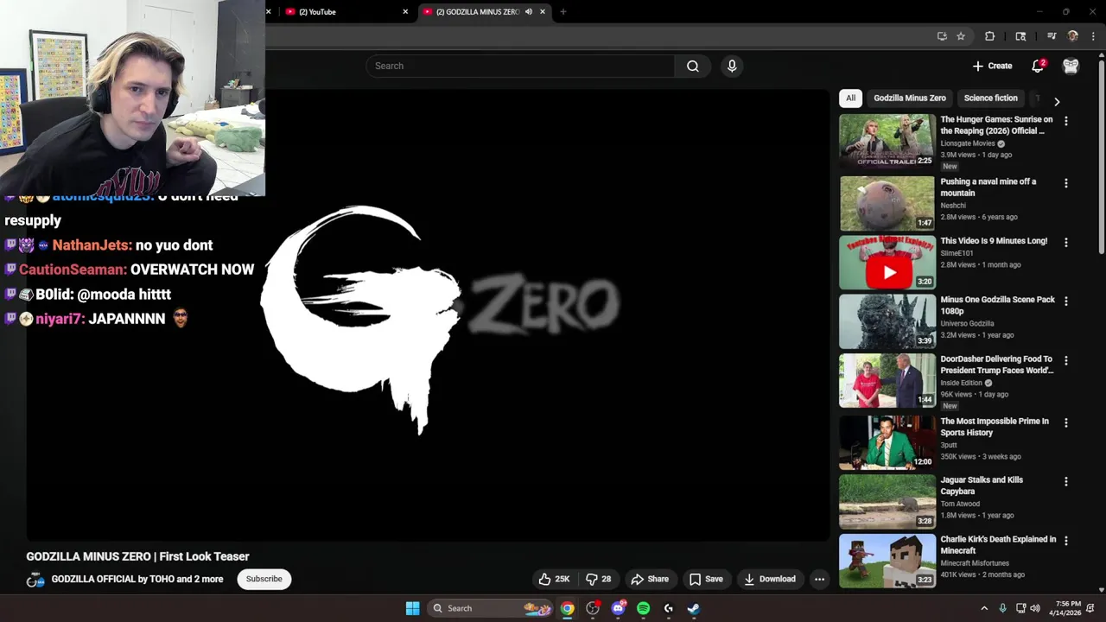Open Chrome media controls icon
The width and height of the screenshot is (1106, 622).
[1052, 36]
